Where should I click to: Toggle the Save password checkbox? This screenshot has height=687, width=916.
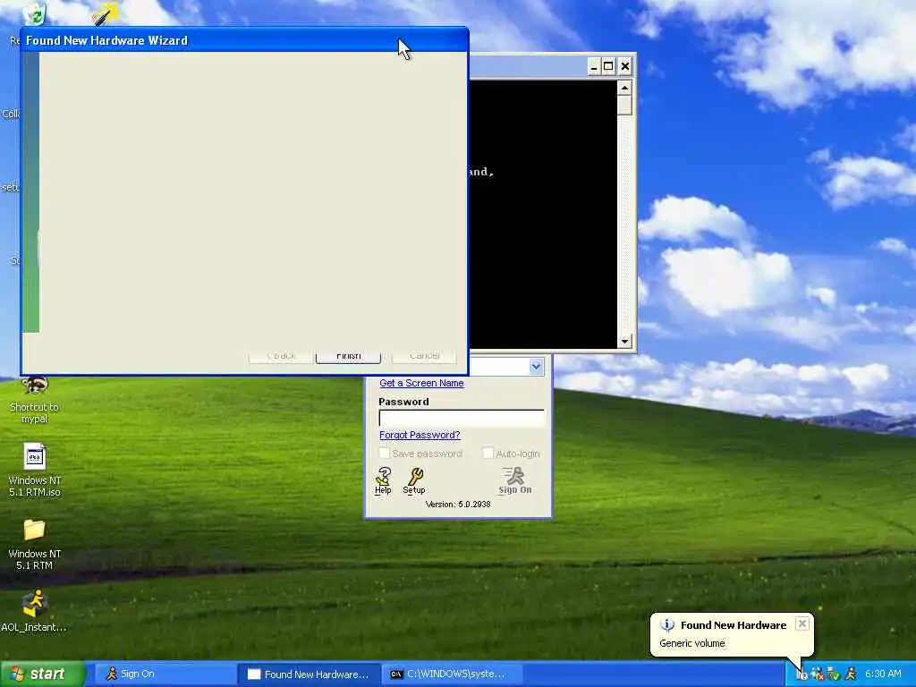point(385,454)
